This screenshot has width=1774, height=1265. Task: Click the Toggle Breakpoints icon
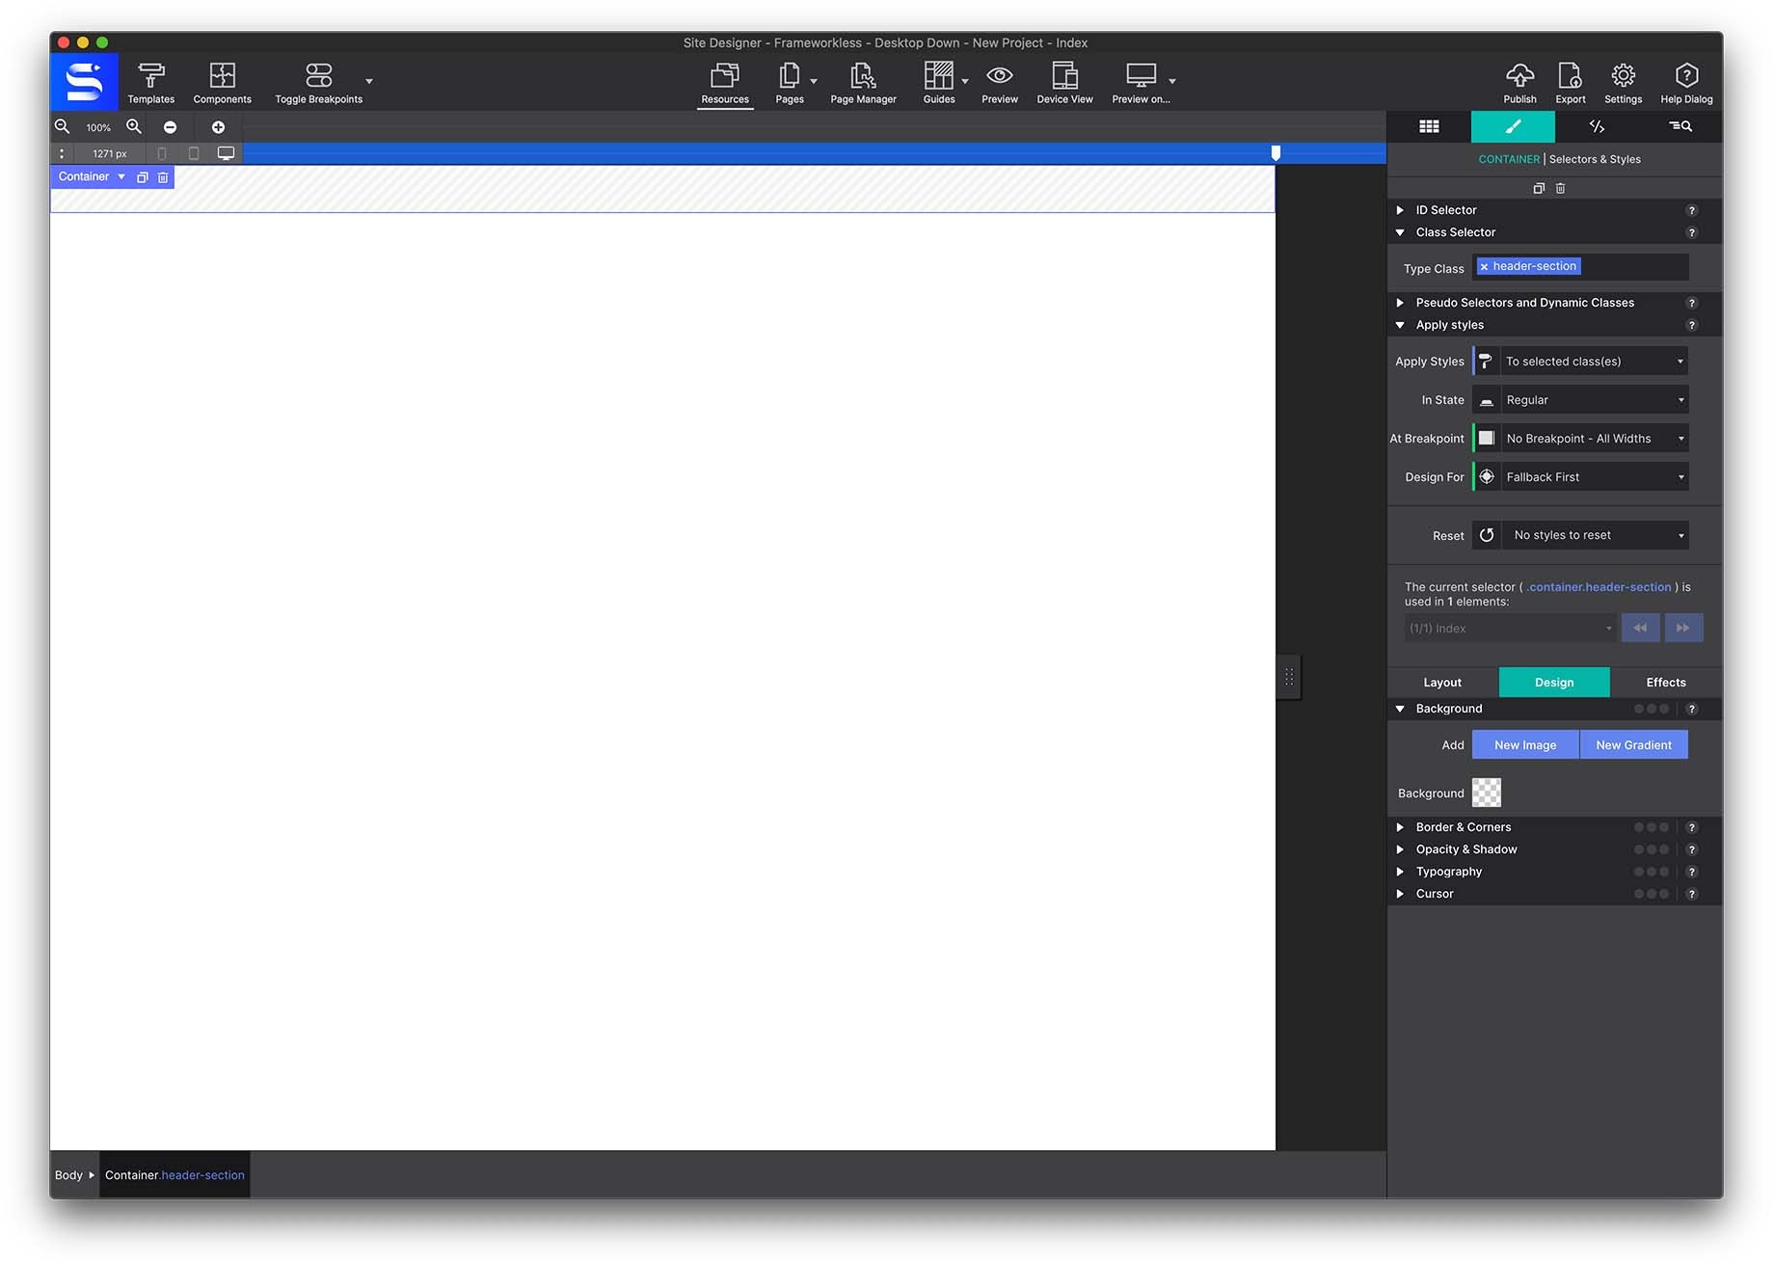(319, 75)
